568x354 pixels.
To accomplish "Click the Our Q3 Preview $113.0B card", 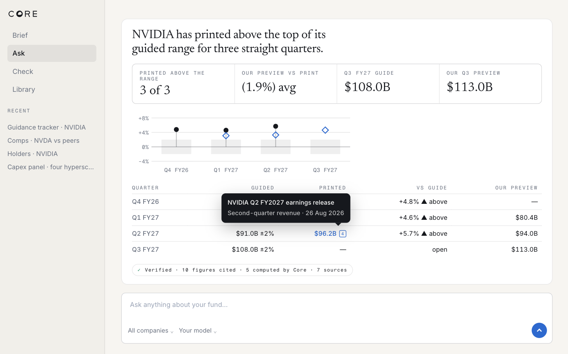I will pyautogui.click(x=491, y=84).
